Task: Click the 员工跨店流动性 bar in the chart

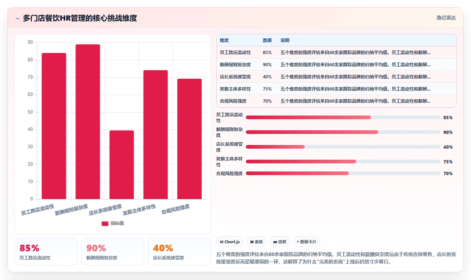Action: (x=54, y=126)
